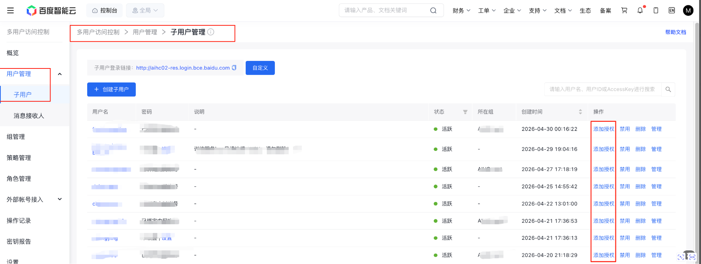Collapse the 用户管理 sidebar section
The height and width of the screenshot is (264, 701).
[x=60, y=74]
